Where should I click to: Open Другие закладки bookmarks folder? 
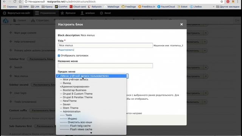(228, 7)
